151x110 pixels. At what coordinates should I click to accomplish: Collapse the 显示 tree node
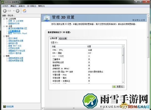4,36
